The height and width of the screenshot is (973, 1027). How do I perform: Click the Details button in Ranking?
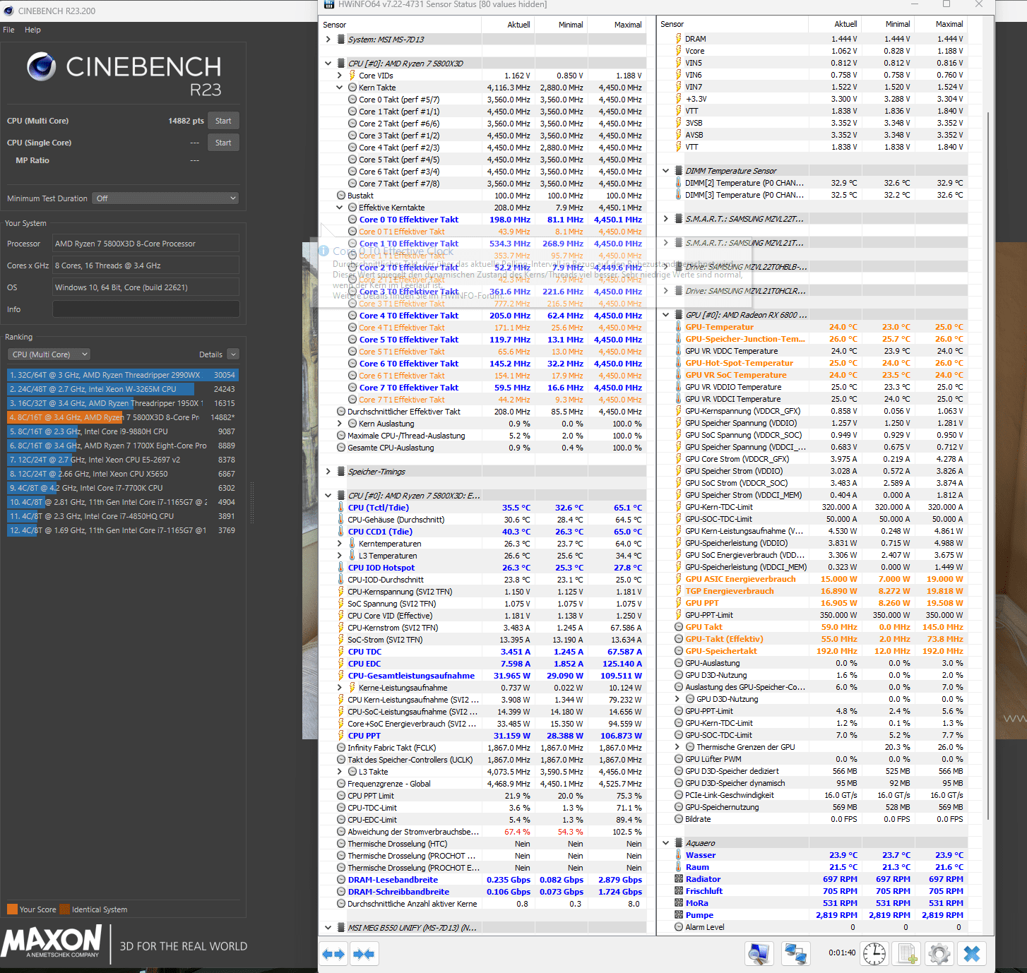click(x=210, y=354)
